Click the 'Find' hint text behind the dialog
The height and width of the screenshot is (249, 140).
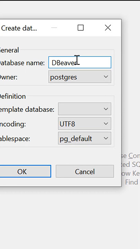pos(131,182)
